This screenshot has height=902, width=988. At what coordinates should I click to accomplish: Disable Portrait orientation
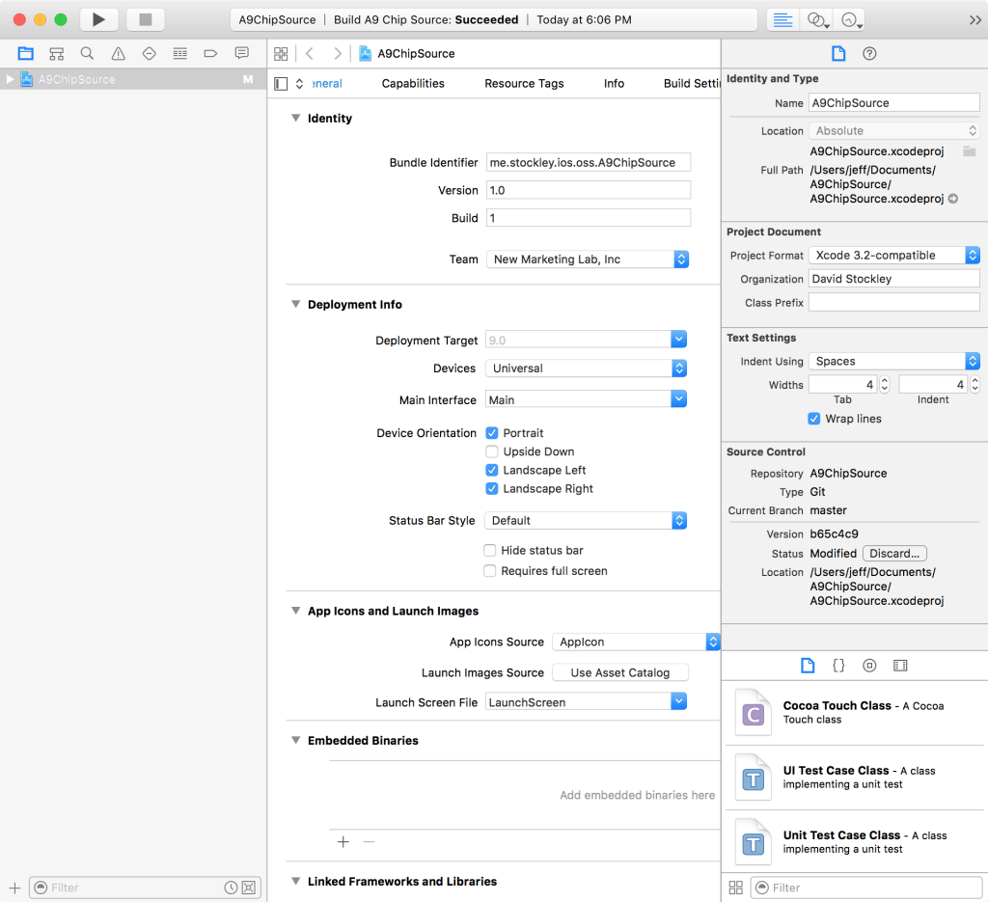pyautogui.click(x=492, y=433)
